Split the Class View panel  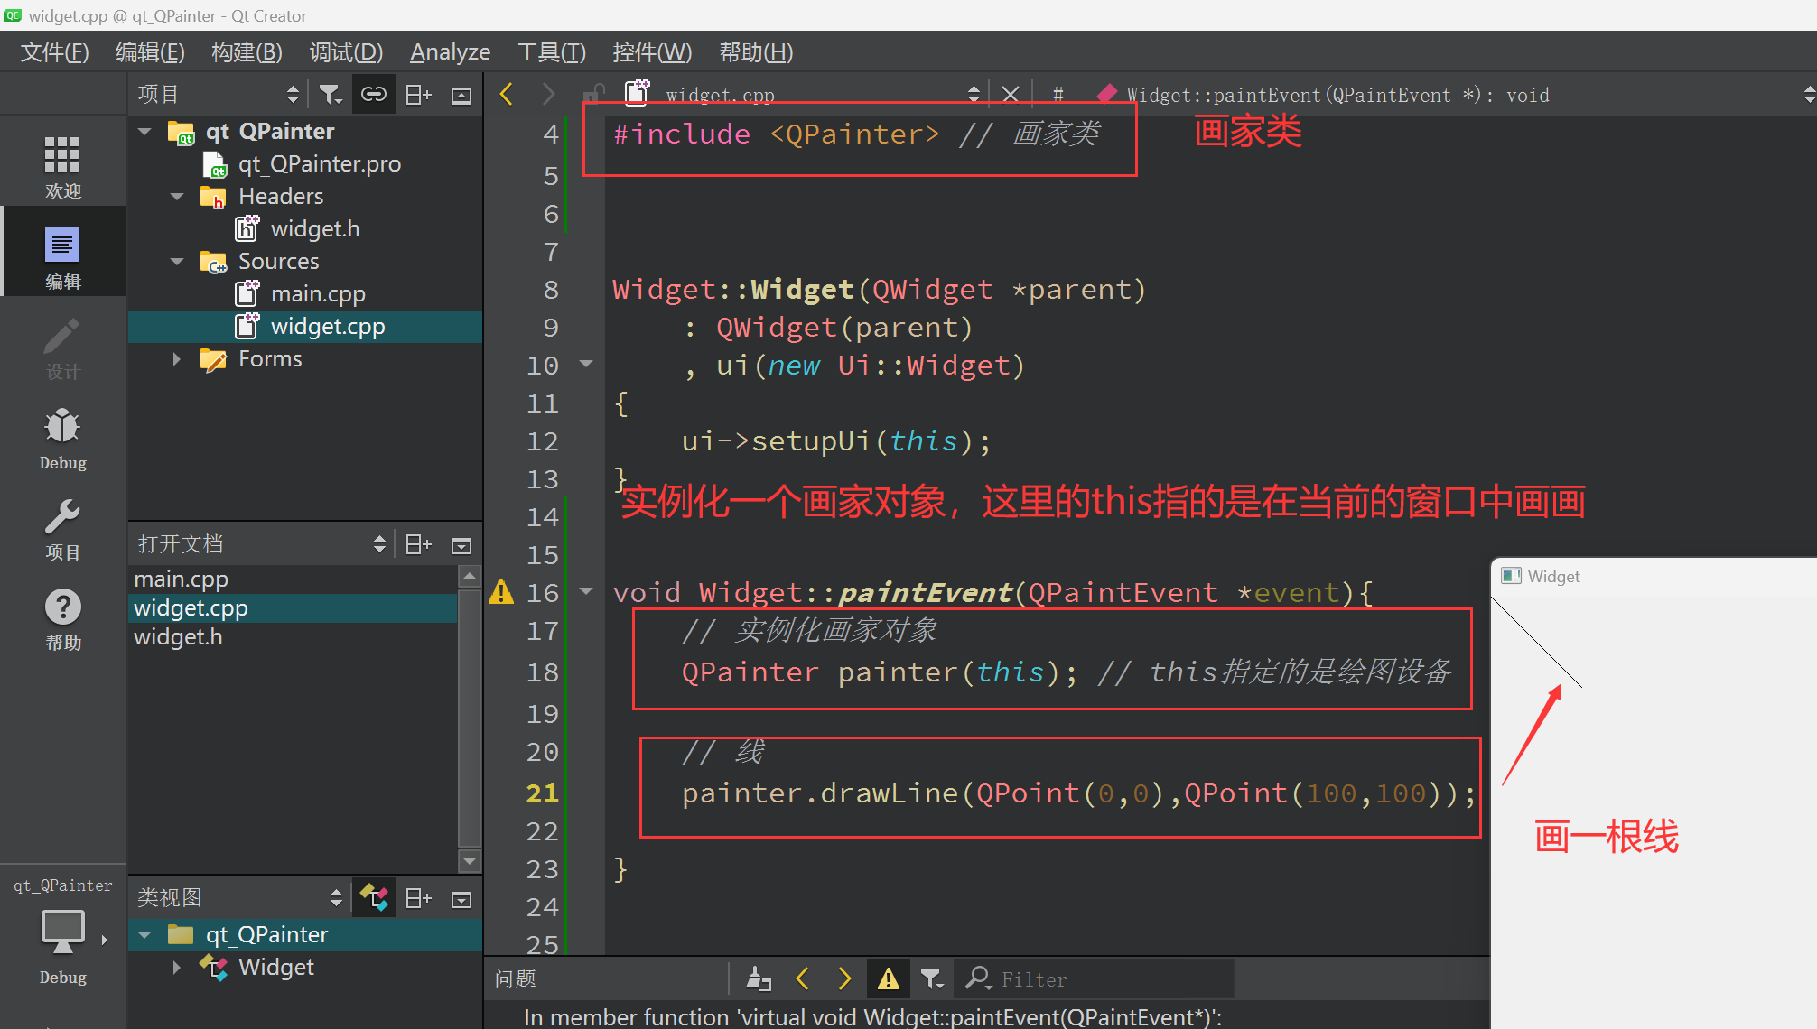418,897
